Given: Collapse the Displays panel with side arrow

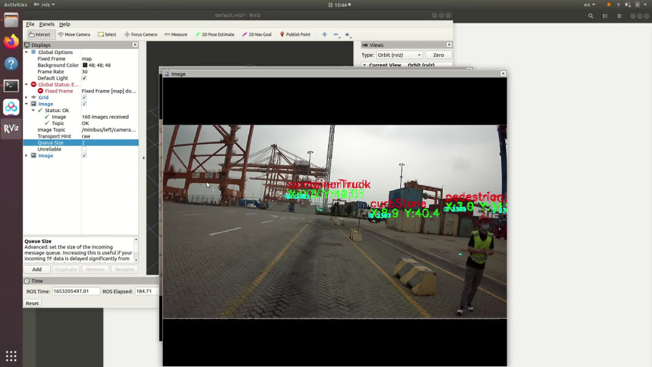Looking at the screenshot, I should [x=143, y=158].
